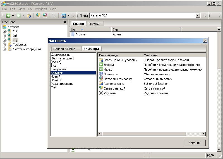Image resolution: width=223 pixels, height=159 pixels.
Task: Click the Тип column header
Action: click(x=146, y=29)
